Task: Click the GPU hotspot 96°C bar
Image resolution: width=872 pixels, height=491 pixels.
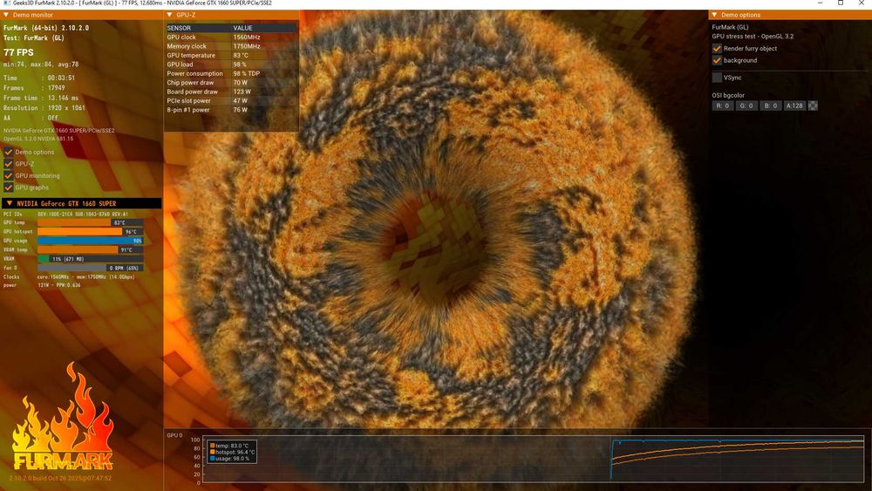Action: (x=90, y=231)
